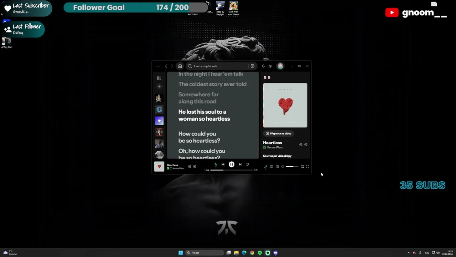Image resolution: width=456 pixels, height=257 pixels.
Task: Open Heartless title in Now Playing panel
Action: (x=273, y=143)
